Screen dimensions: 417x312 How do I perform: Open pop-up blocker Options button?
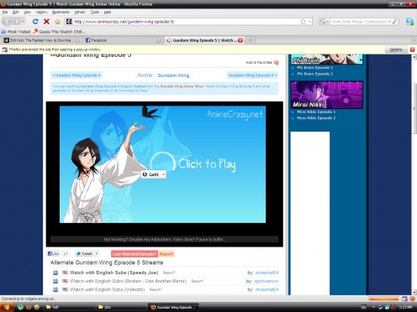[x=396, y=49]
